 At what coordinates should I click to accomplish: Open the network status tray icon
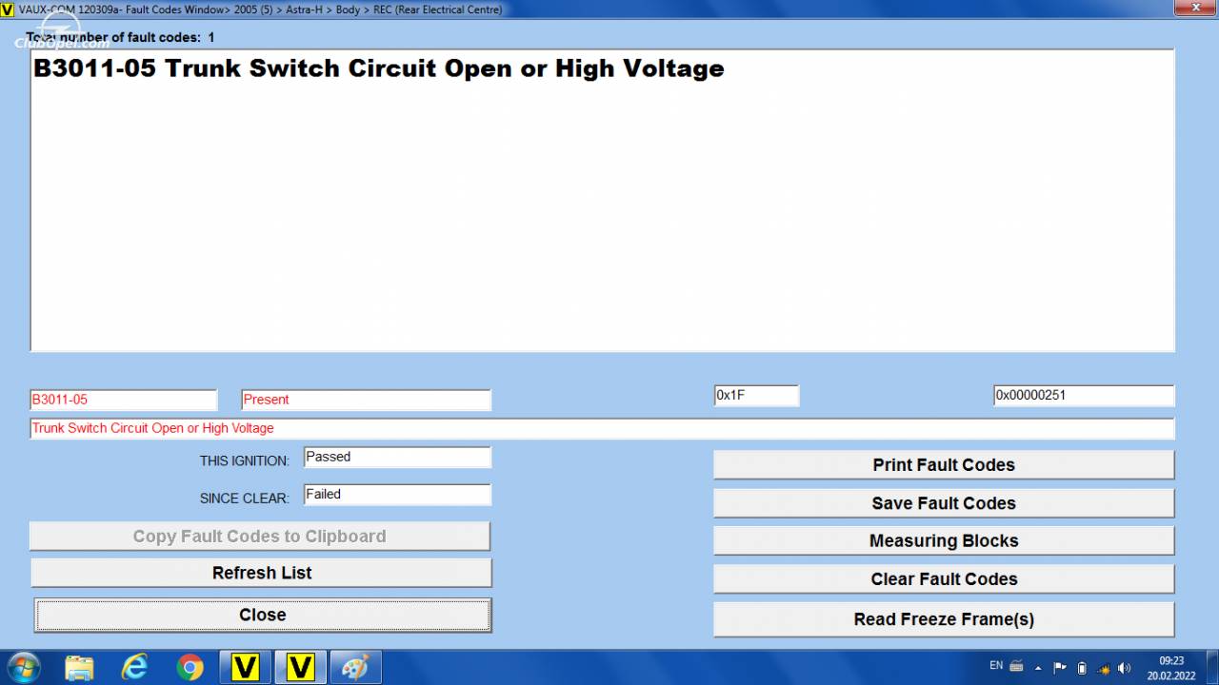click(x=1103, y=668)
